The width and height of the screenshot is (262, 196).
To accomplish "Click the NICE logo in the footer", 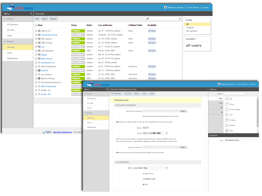I will click(x=47, y=132).
